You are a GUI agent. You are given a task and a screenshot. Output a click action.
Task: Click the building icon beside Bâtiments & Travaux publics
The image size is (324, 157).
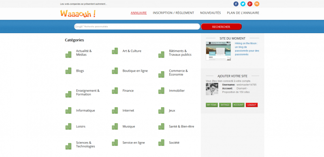tap(161, 55)
